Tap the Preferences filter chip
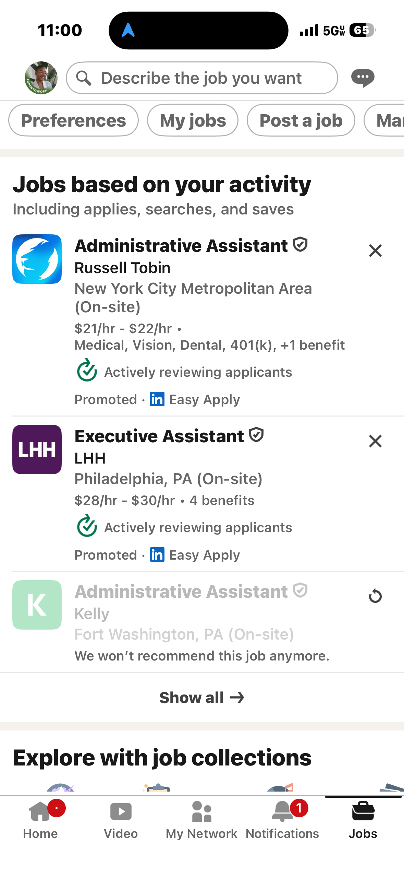 point(73,120)
